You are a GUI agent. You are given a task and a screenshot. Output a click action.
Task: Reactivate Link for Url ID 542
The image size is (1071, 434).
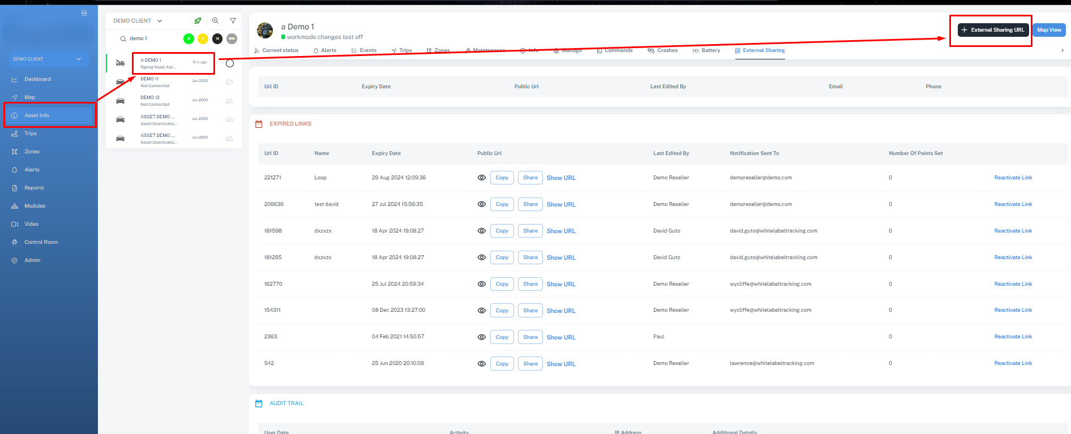pos(1013,363)
